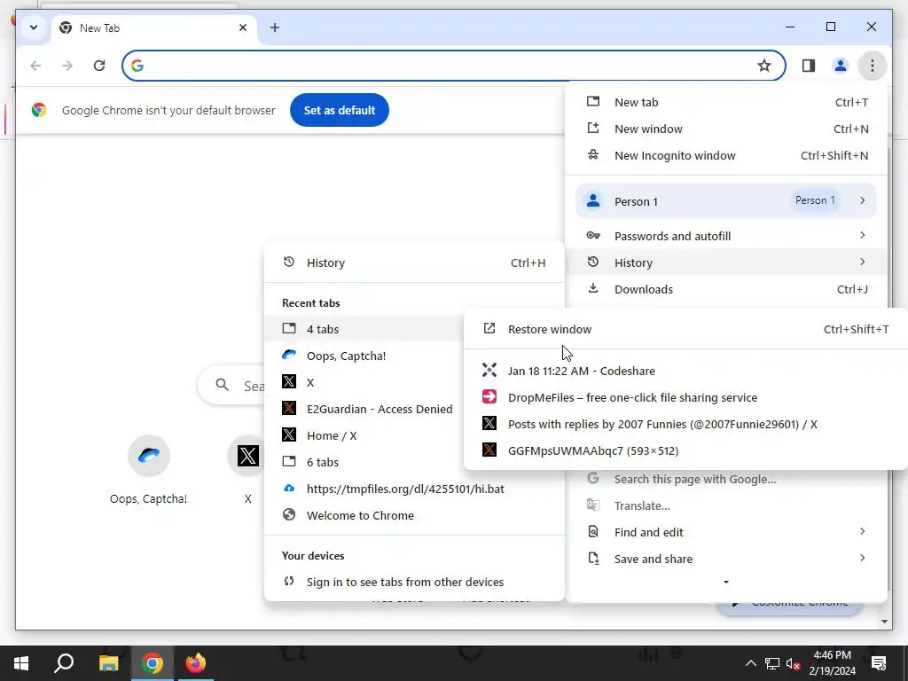Image resolution: width=908 pixels, height=681 pixels.
Task: Reopen tmpfiles.org hi.bat link entry
Action: [x=414, y=489]
